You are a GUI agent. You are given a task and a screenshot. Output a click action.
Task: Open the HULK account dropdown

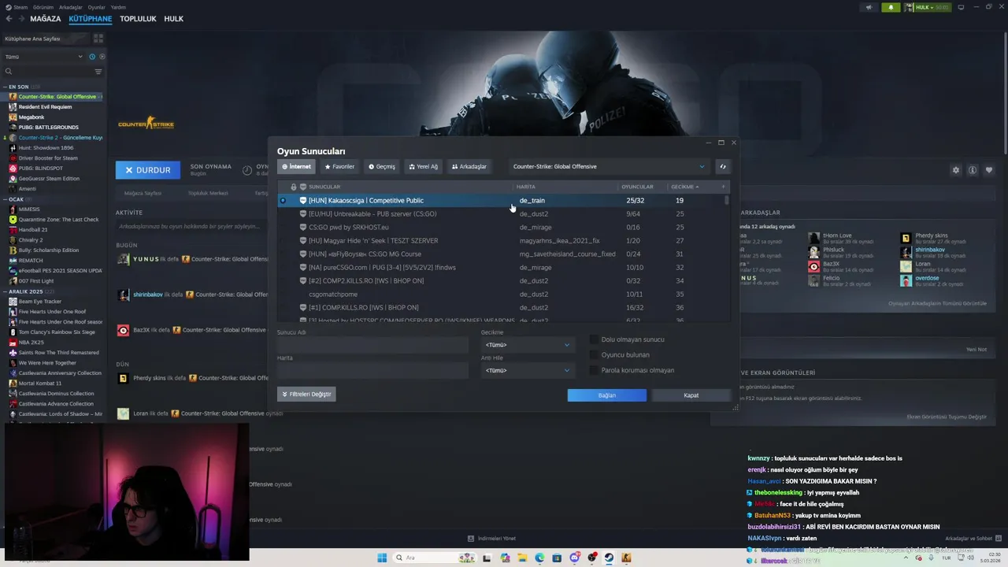click(927, 7)
